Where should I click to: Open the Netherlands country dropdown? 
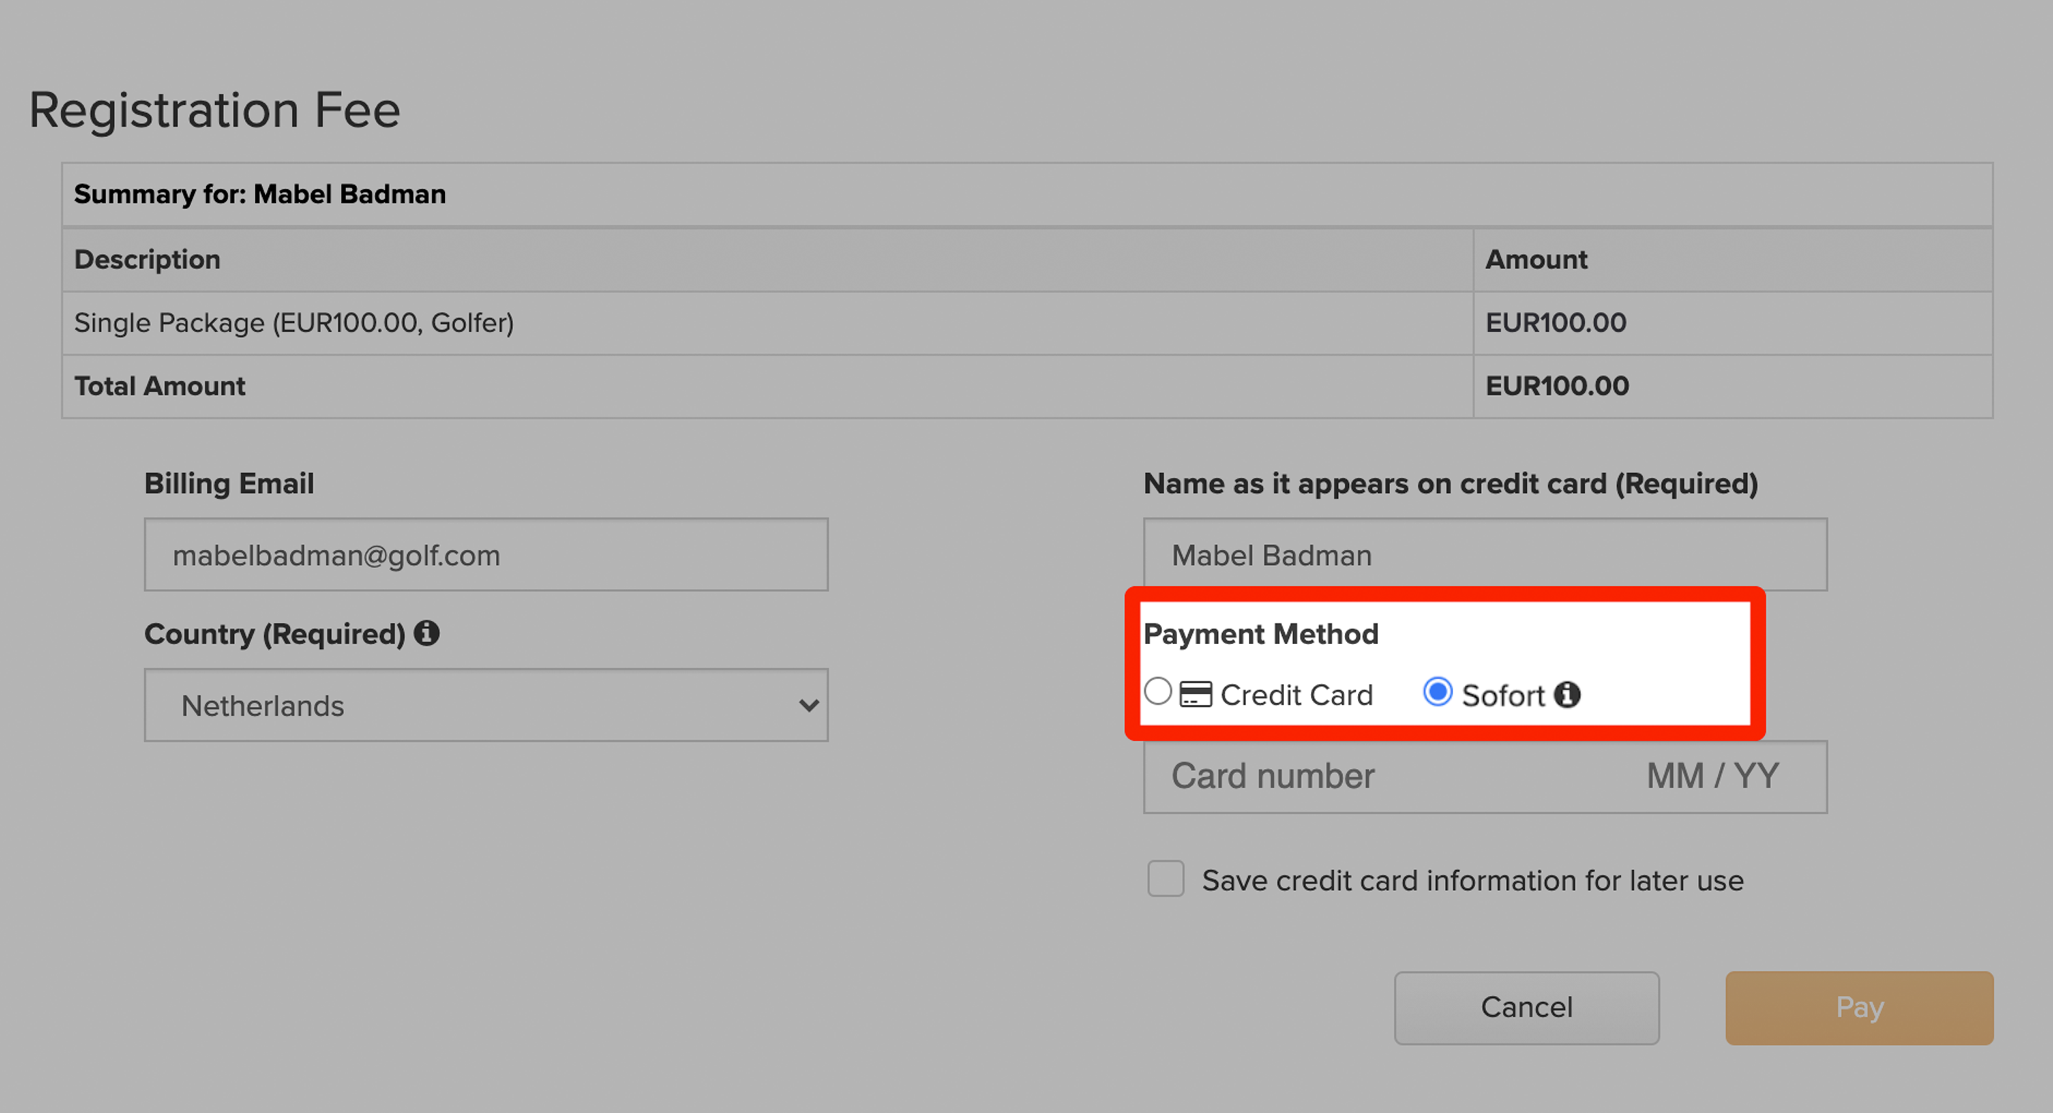pyautogui.click(x=486, y=705)
